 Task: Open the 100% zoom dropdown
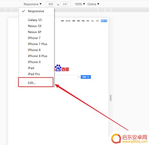click(80, 4)
